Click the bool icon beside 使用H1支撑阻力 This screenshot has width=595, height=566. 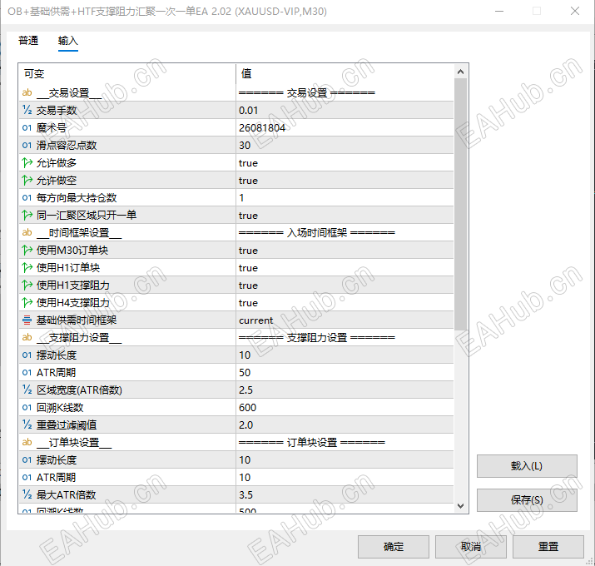(x=27, y=285)
